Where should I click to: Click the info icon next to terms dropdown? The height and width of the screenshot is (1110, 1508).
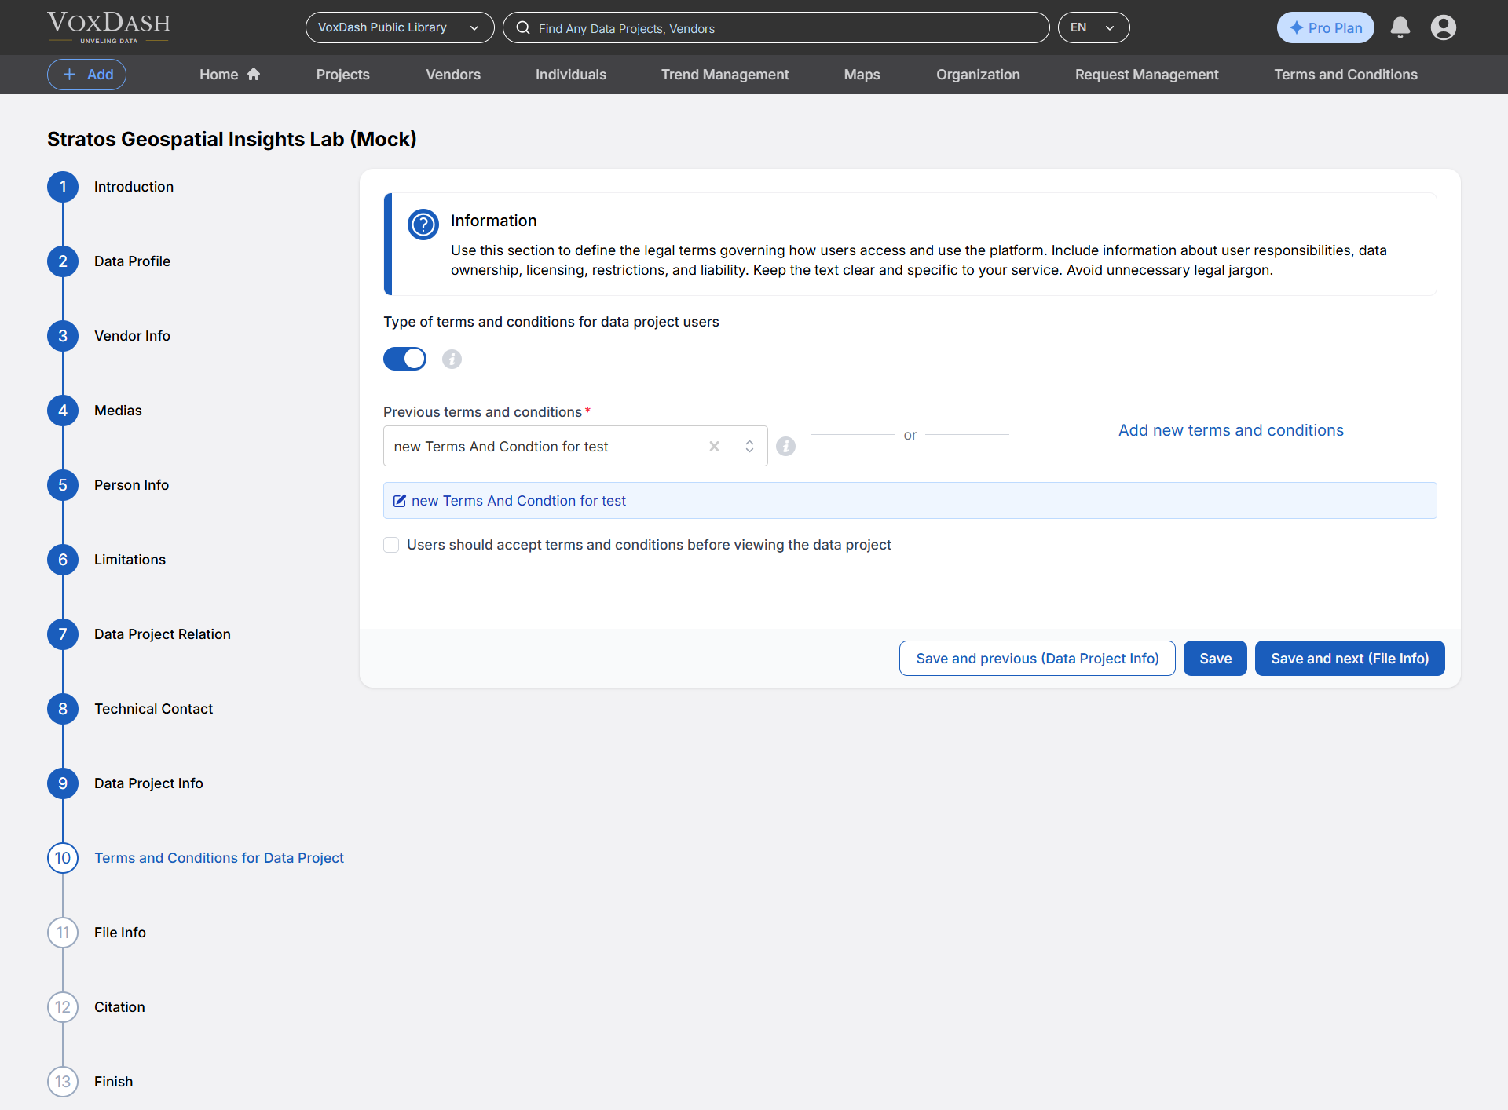785,446
